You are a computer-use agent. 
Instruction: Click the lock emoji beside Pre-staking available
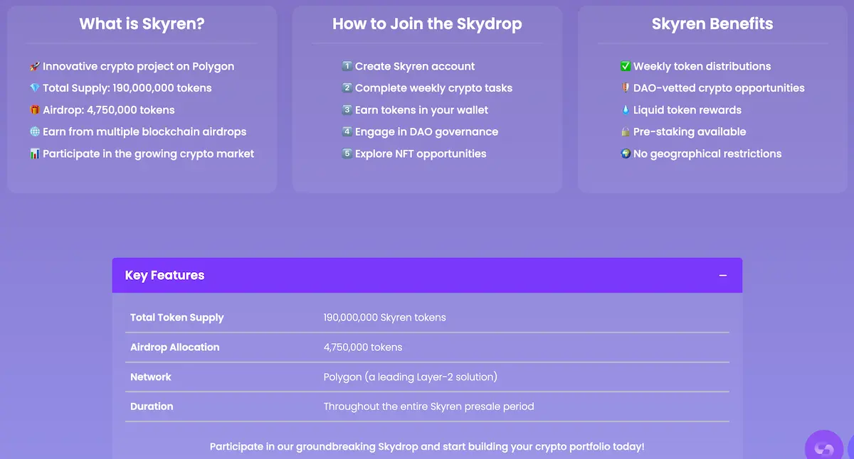(626, 131)
